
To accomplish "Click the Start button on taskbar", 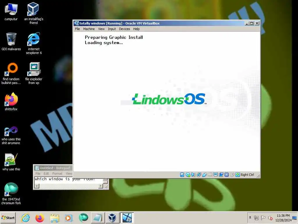I will point(8,218).
